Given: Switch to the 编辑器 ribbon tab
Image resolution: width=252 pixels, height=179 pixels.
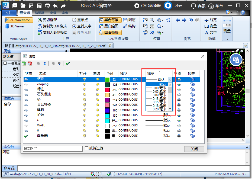Looking at the screenshot, I should pos(40,13).
